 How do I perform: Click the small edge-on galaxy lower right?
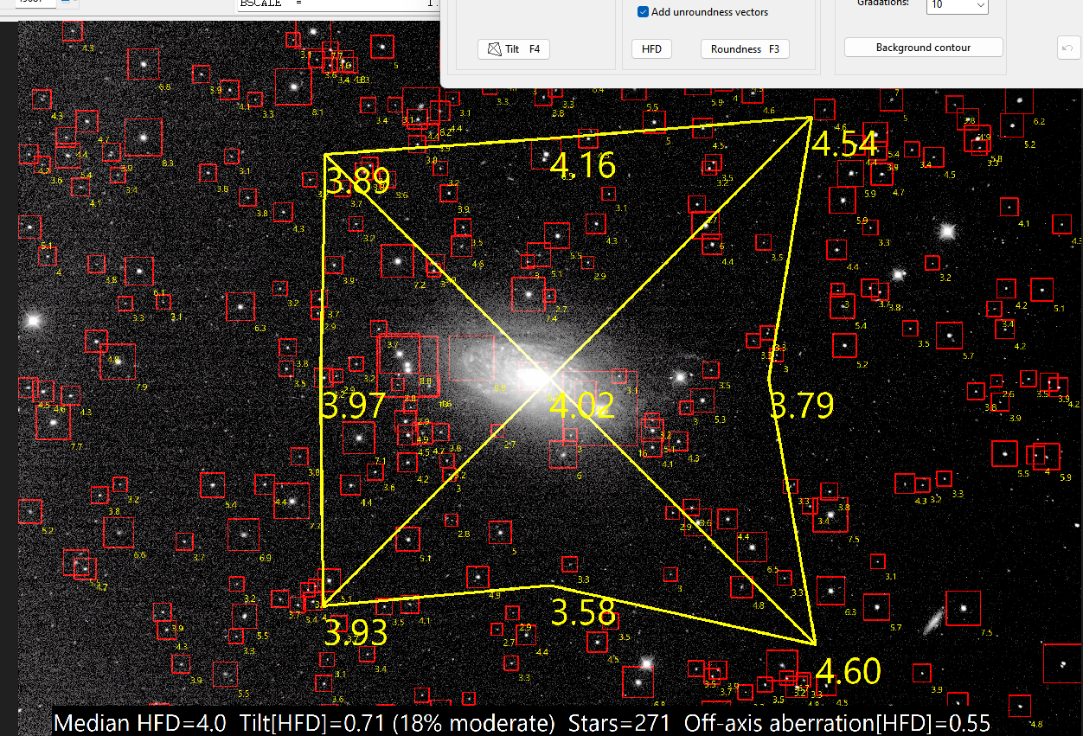coord(934,620)
